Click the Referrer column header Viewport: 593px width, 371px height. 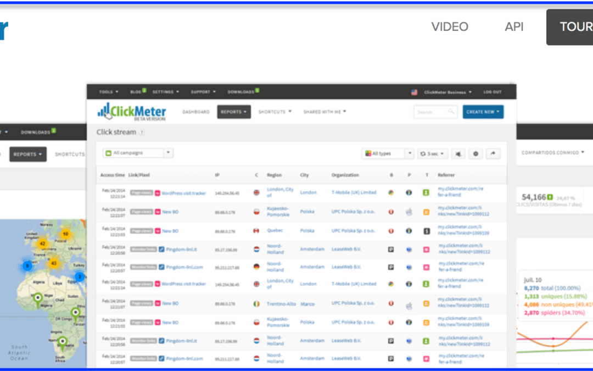click(x=446, y=175)
